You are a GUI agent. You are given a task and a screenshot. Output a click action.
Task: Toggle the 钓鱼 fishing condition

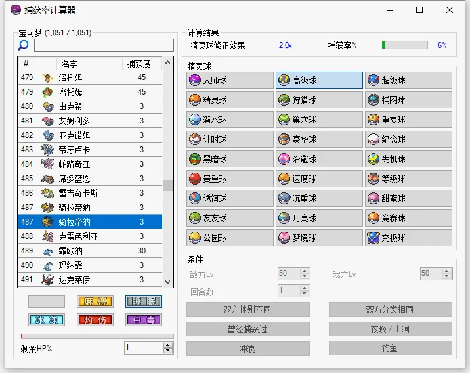(x=391, y=349)
